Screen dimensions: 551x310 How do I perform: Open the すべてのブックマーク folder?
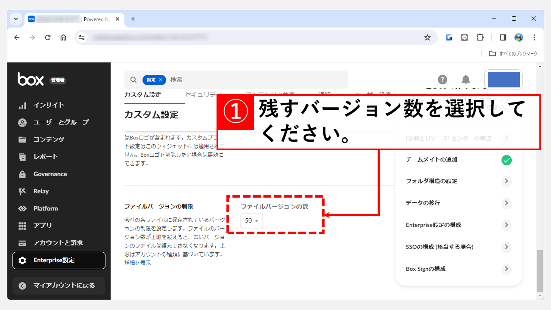(x=514, y=54)
